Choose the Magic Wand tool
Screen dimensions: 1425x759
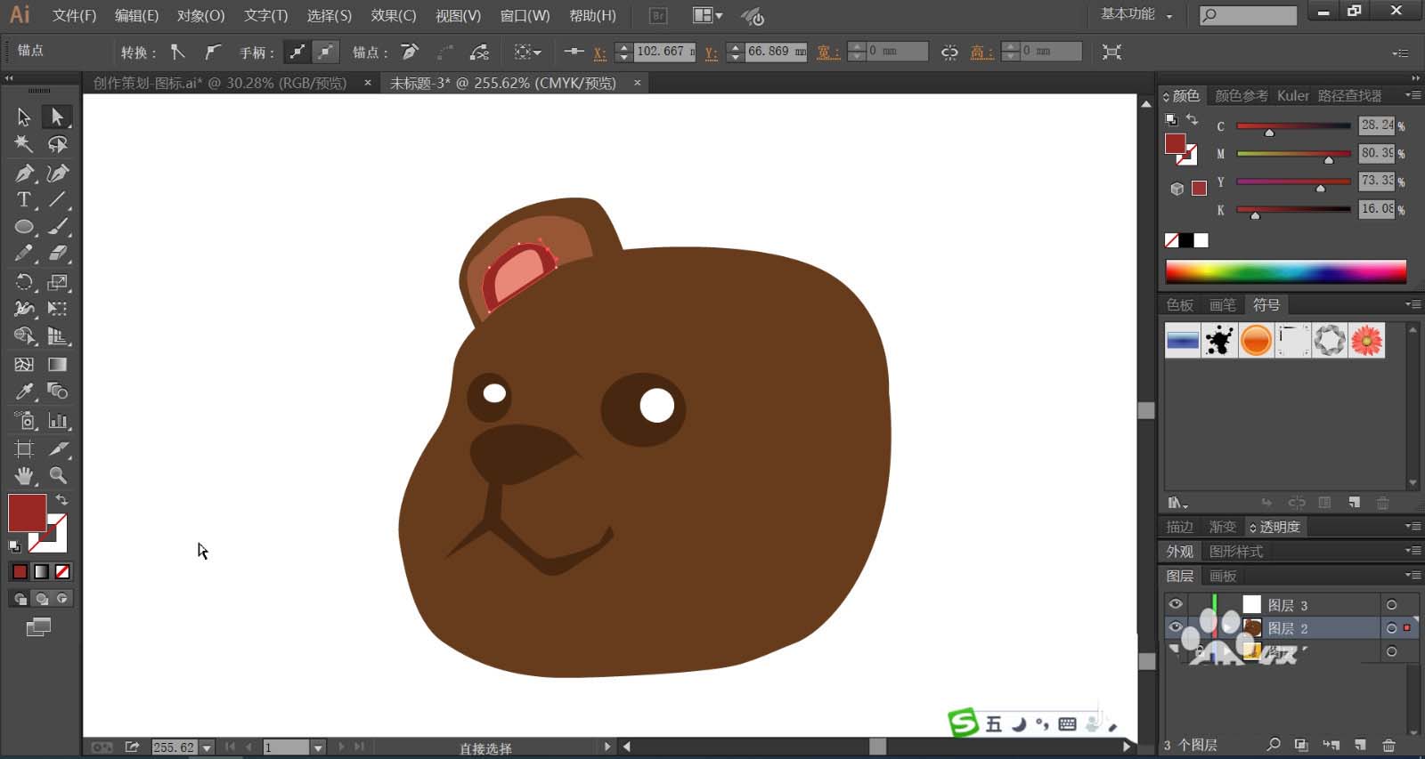[24, 144]
